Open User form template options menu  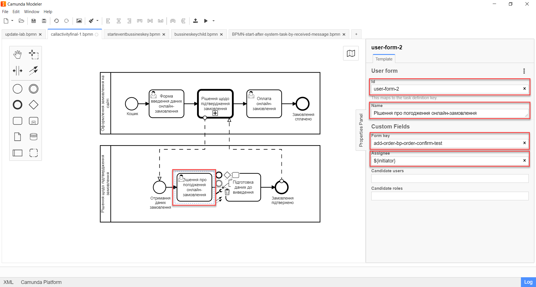(524, 71)
